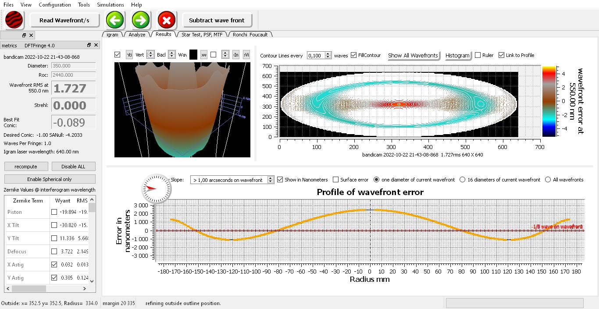Toggle the X Astig Zernike term checkbox
This screenshot has height=309, width=599.
[54, 265]
